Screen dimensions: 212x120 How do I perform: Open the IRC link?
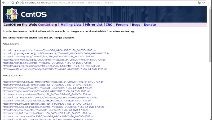point(109,25)
